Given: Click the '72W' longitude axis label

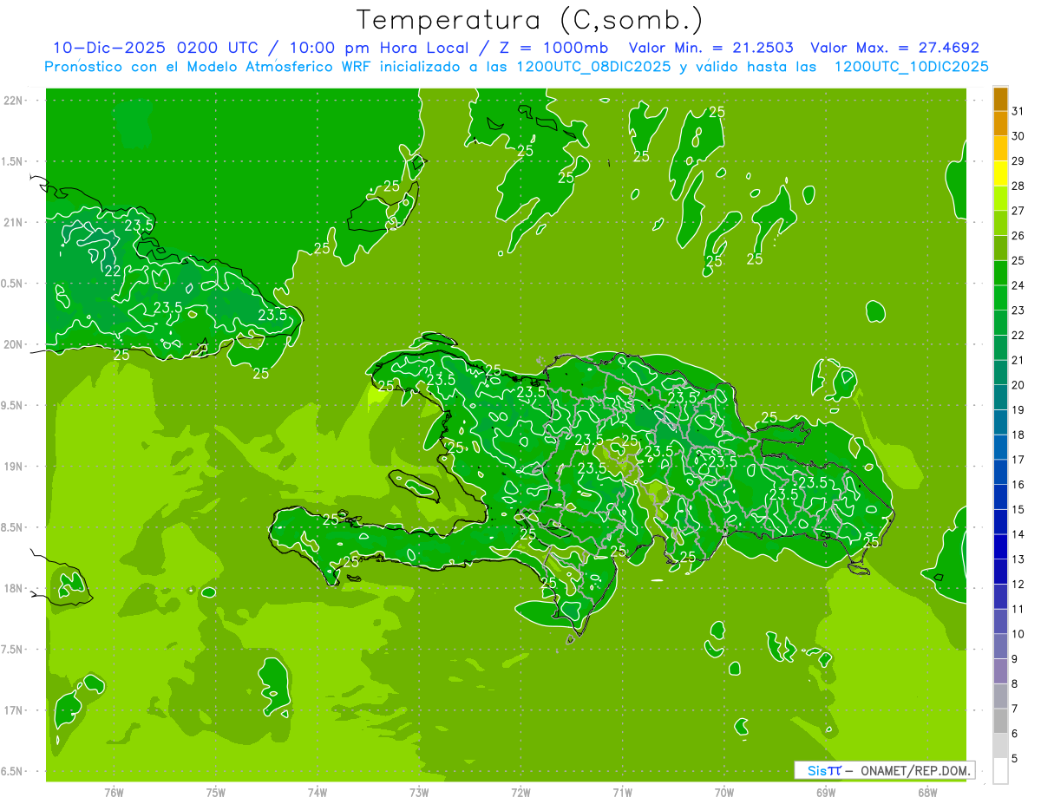Looking at the screenshot, I should [x=521, y=793].
